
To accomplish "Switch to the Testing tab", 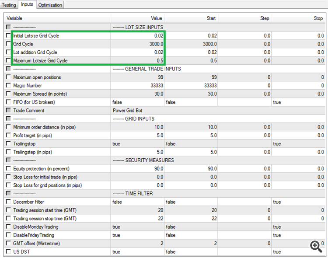I will coord(9,5).
